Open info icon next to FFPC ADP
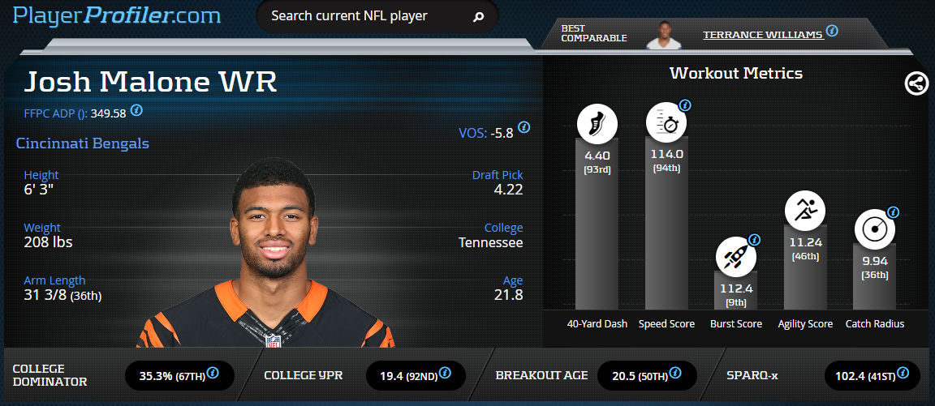 pyautogui.click(x=136, y=110)
